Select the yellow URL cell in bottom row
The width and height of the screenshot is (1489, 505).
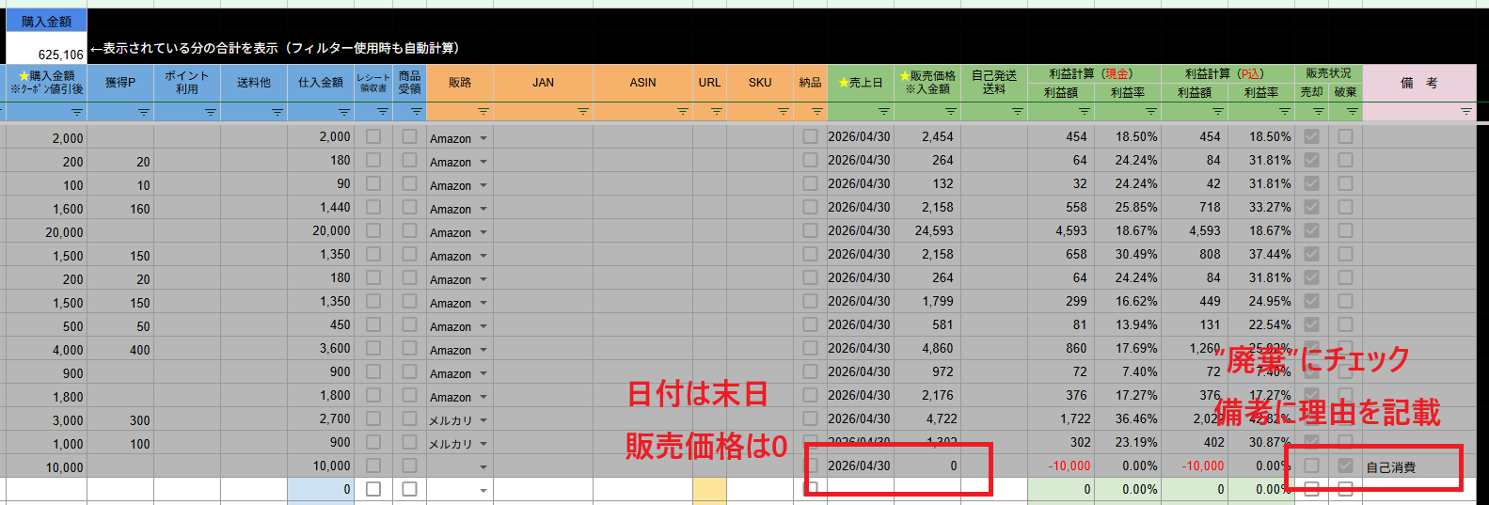click(709, 489)
